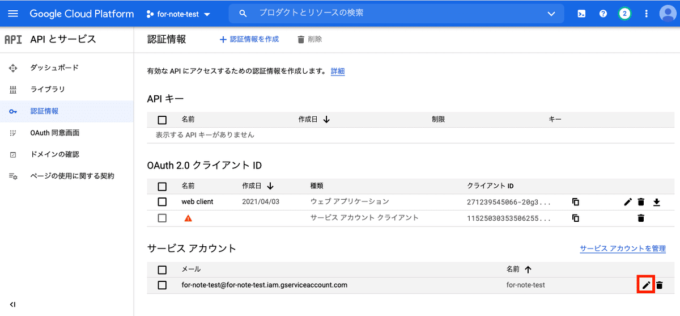Collapse the sidebar with the arrow icon
Screen dimensions: 680x316
[12, 305]
